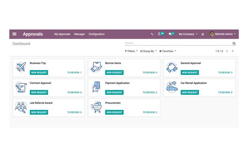The image size is (251, 166).
Task: Click the Payment Application card title
Action: (x=117, y=83)
